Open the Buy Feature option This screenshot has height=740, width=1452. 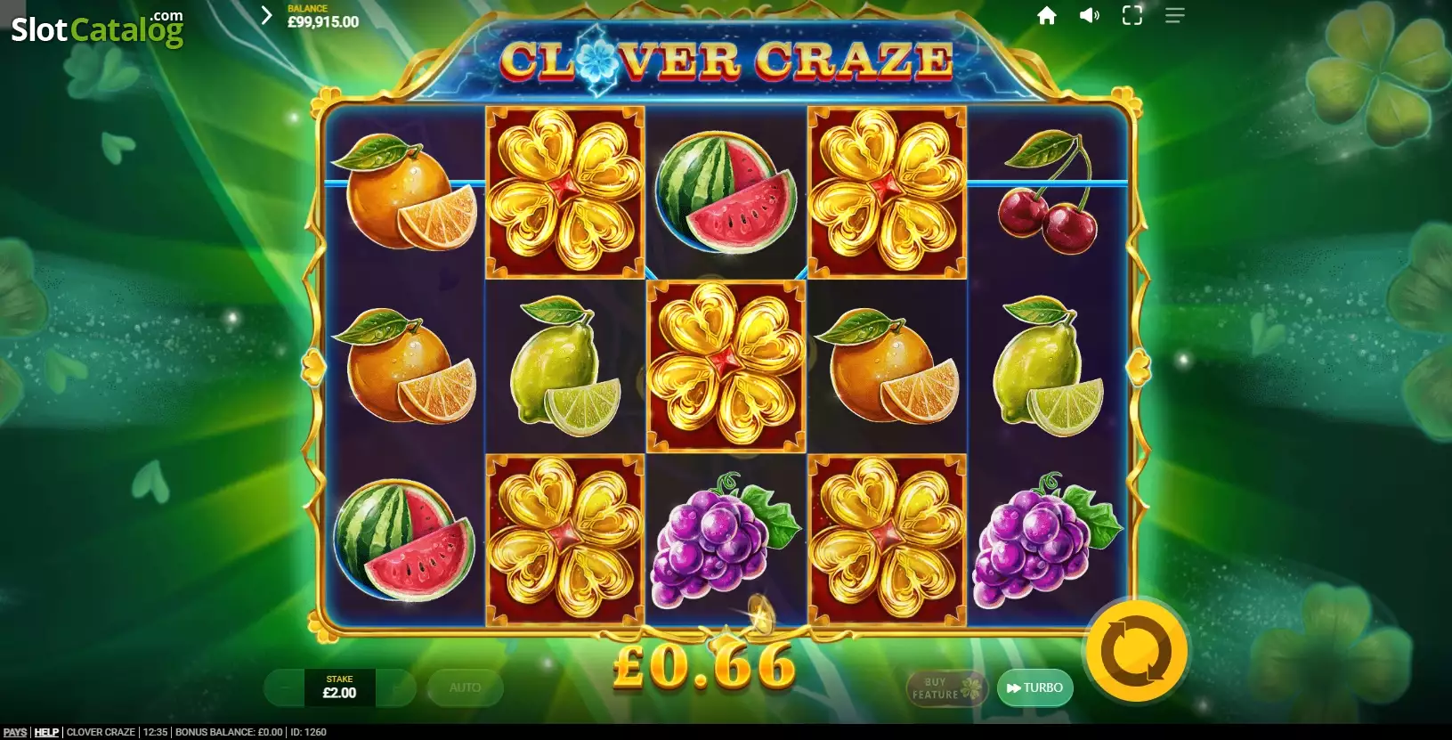tap(947, 687)
